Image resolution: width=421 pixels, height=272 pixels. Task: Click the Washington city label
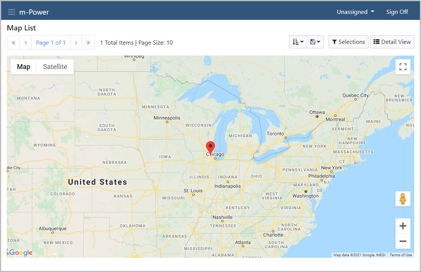pos(306,196)
